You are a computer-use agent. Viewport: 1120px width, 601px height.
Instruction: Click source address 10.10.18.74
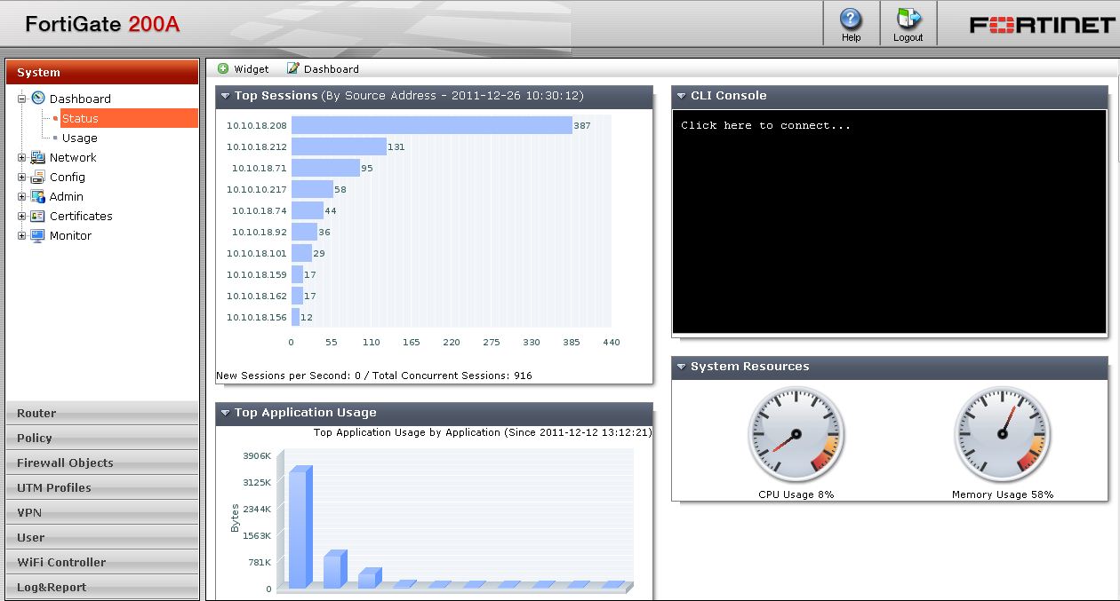(x=259, y=210)
